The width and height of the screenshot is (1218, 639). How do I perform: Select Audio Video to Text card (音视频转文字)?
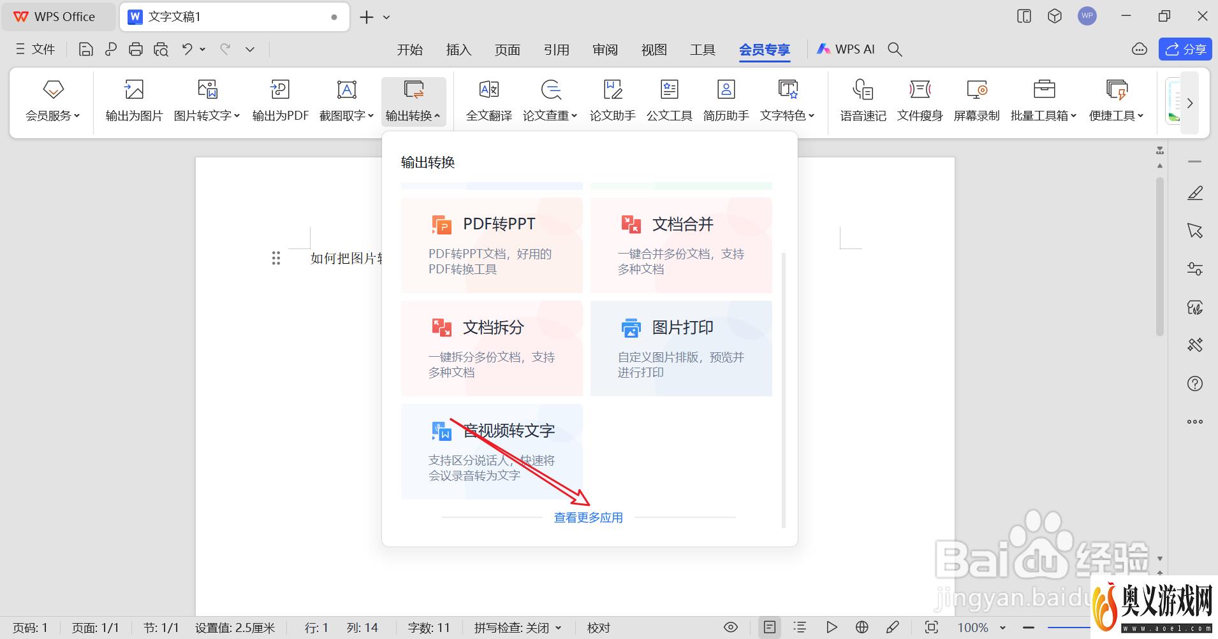492,452
